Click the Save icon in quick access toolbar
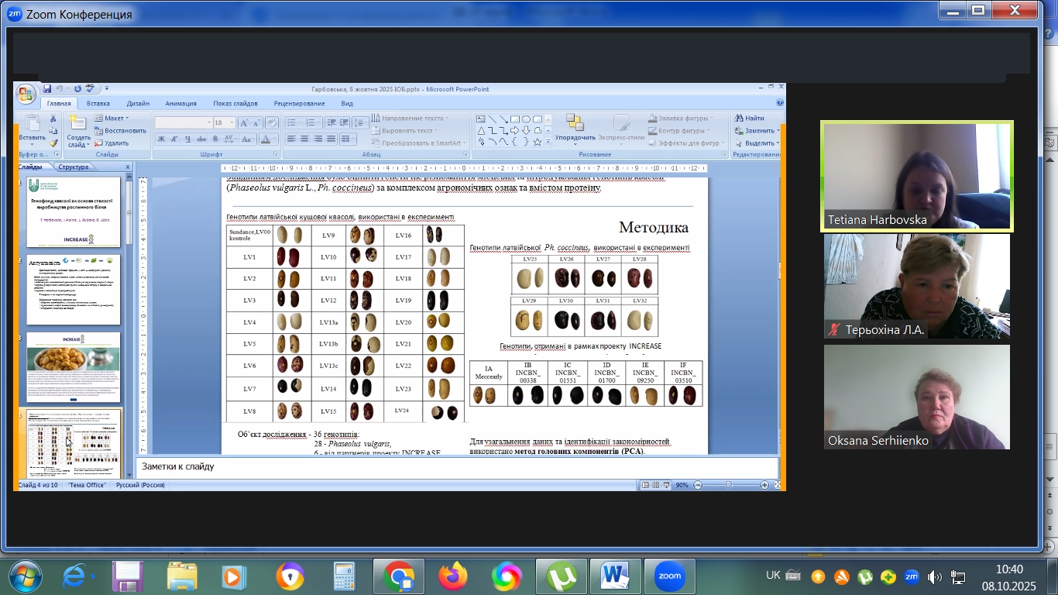The height and width of the screenshot is (595, 1058). point(47,89)
